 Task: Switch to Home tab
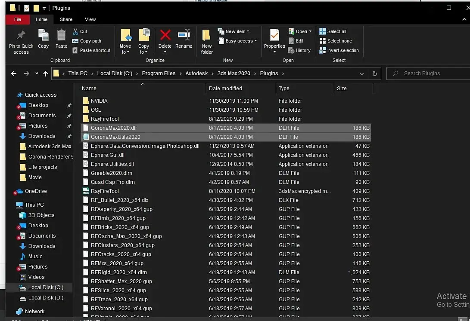41,19
